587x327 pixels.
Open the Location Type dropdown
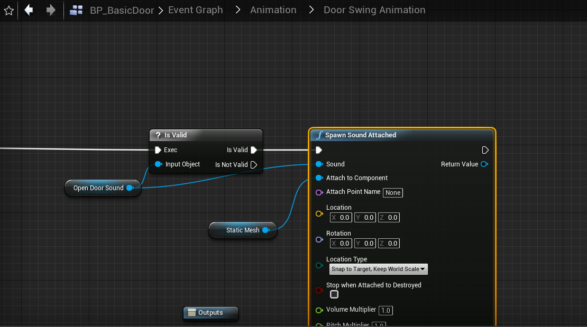pos(378,269)
